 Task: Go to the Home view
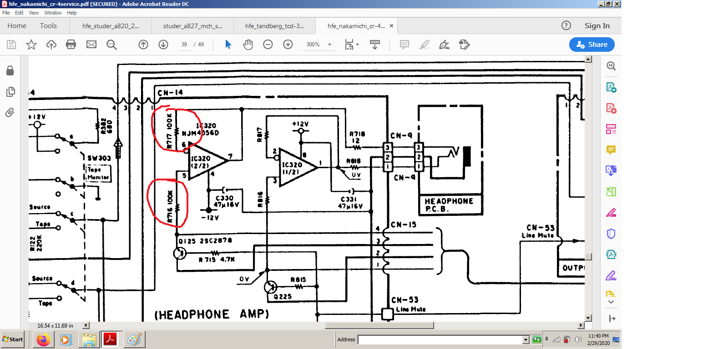pos(17,26)
